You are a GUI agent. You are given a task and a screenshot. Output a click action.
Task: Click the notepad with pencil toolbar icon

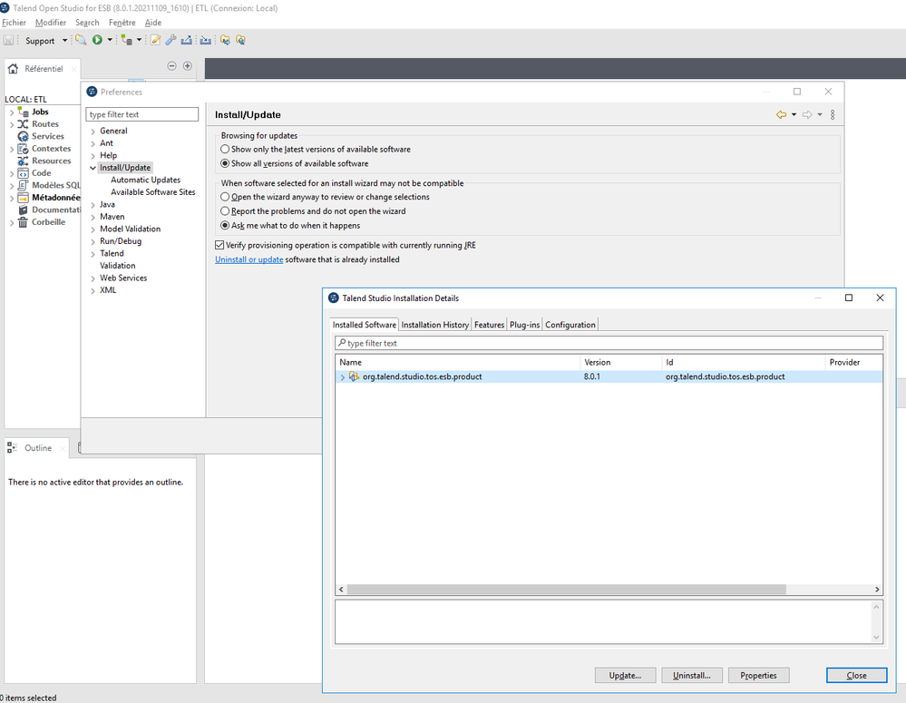pyautogui.click(x=155, y=40)
